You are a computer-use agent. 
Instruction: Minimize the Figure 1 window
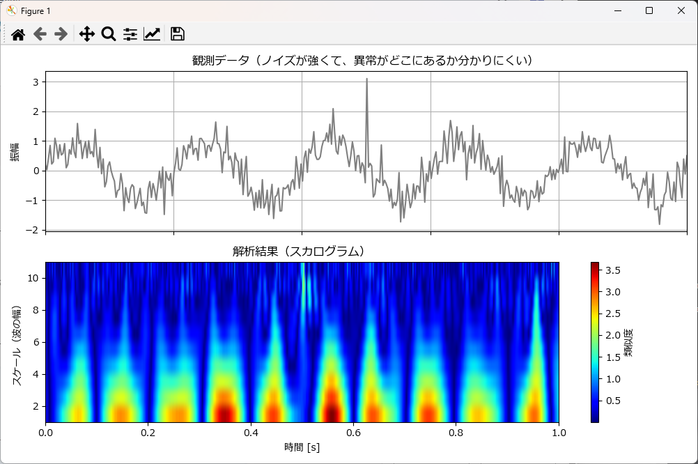tap(616, 10)
